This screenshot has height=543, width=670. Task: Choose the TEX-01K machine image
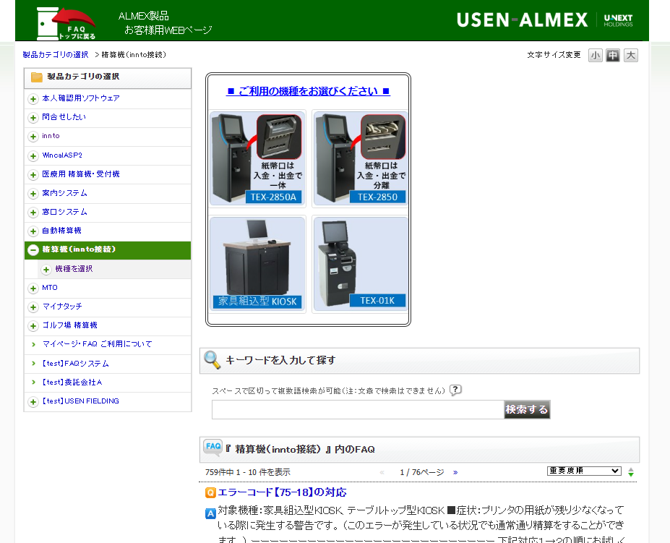(x=361, y=264)
